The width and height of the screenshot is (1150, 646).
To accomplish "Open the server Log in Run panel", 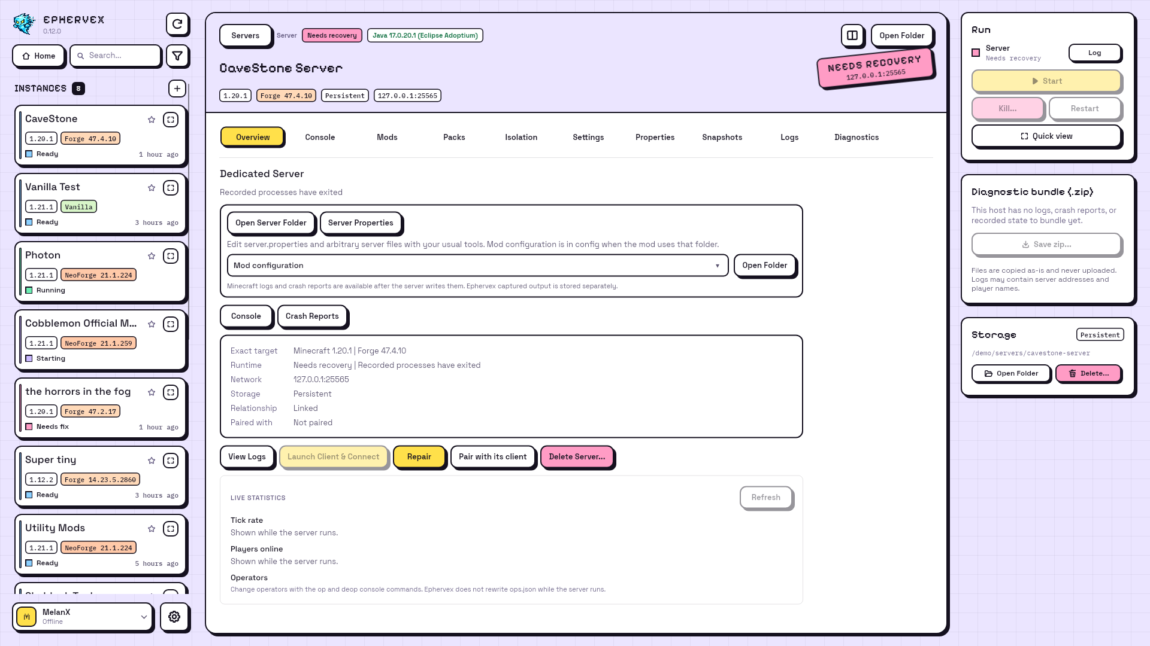I will click(1095, 53).
